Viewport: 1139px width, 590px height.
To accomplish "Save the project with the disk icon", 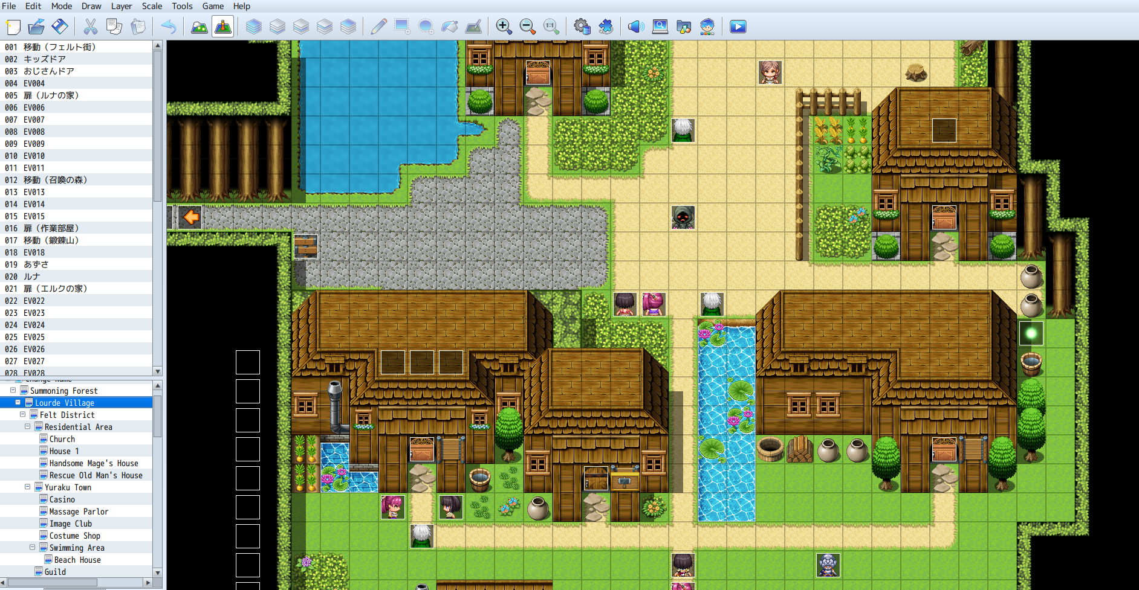I will click(x=60, y=27).
